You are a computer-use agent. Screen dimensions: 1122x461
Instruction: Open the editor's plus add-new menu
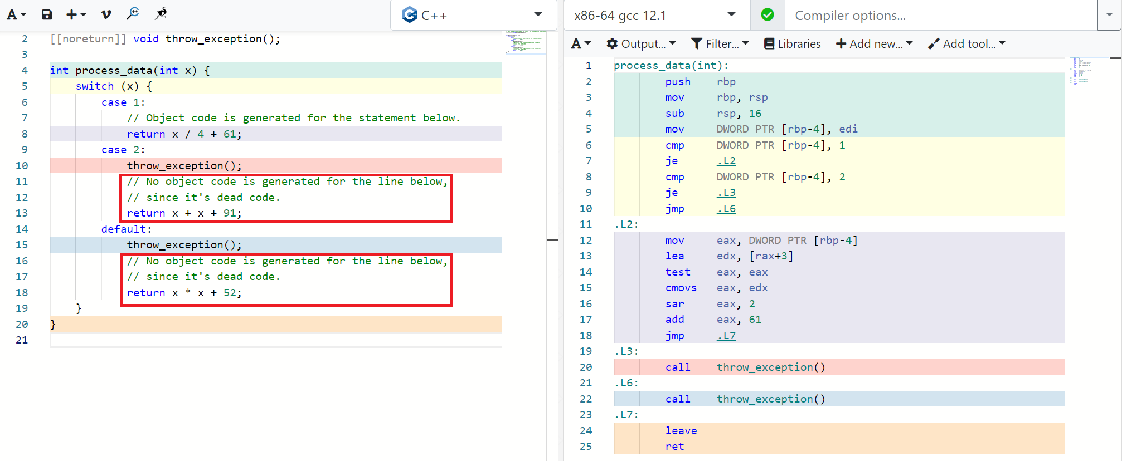(x=76, y=14)
